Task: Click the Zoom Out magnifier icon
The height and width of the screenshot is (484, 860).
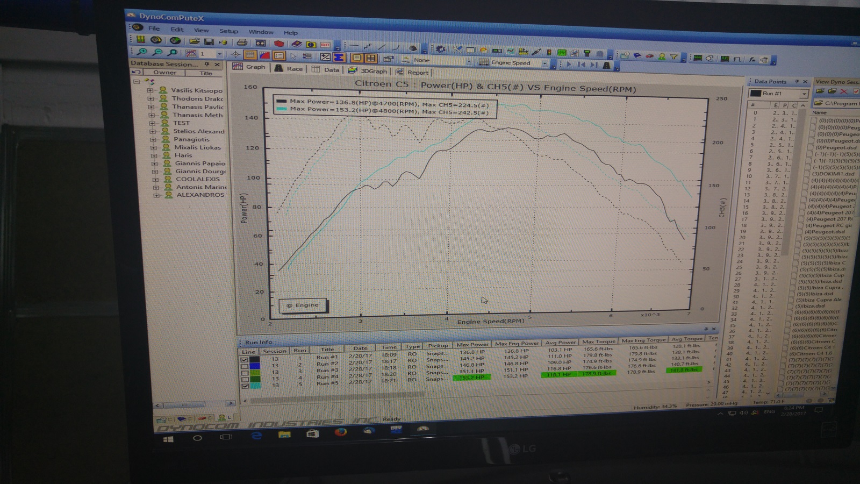Action: tap(157, 52)
